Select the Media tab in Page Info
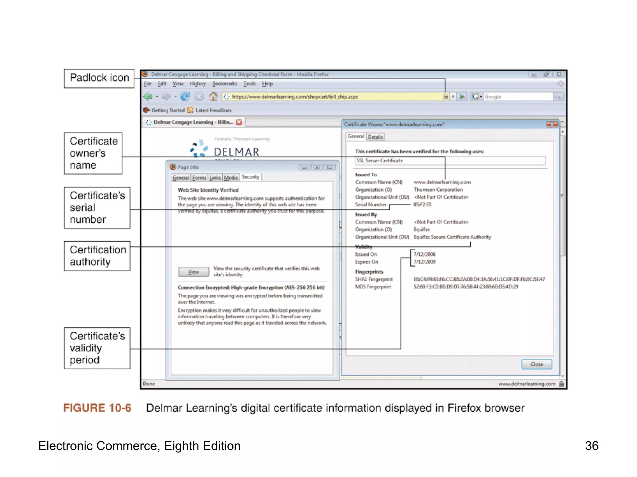The width and height of the screenshot is (637, 477). (231, 178)
